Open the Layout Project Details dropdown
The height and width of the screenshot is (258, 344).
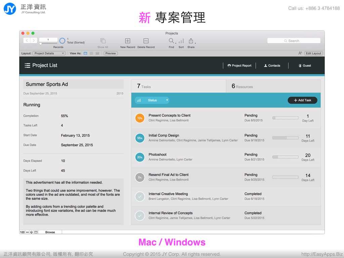(x=49, y=53)
